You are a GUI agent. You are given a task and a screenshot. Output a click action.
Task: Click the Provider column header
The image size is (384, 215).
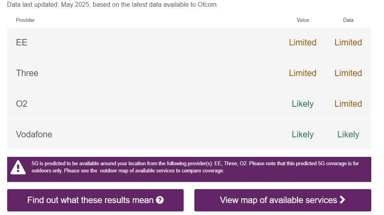coord(25,20)
